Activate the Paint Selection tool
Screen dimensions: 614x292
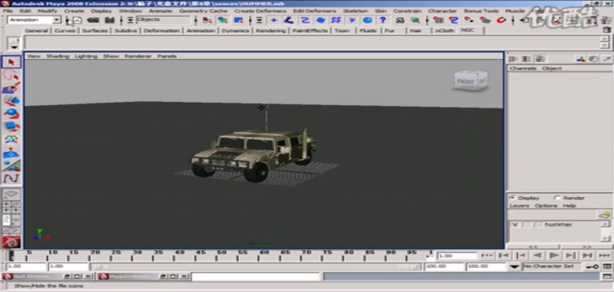click(12, 88)
